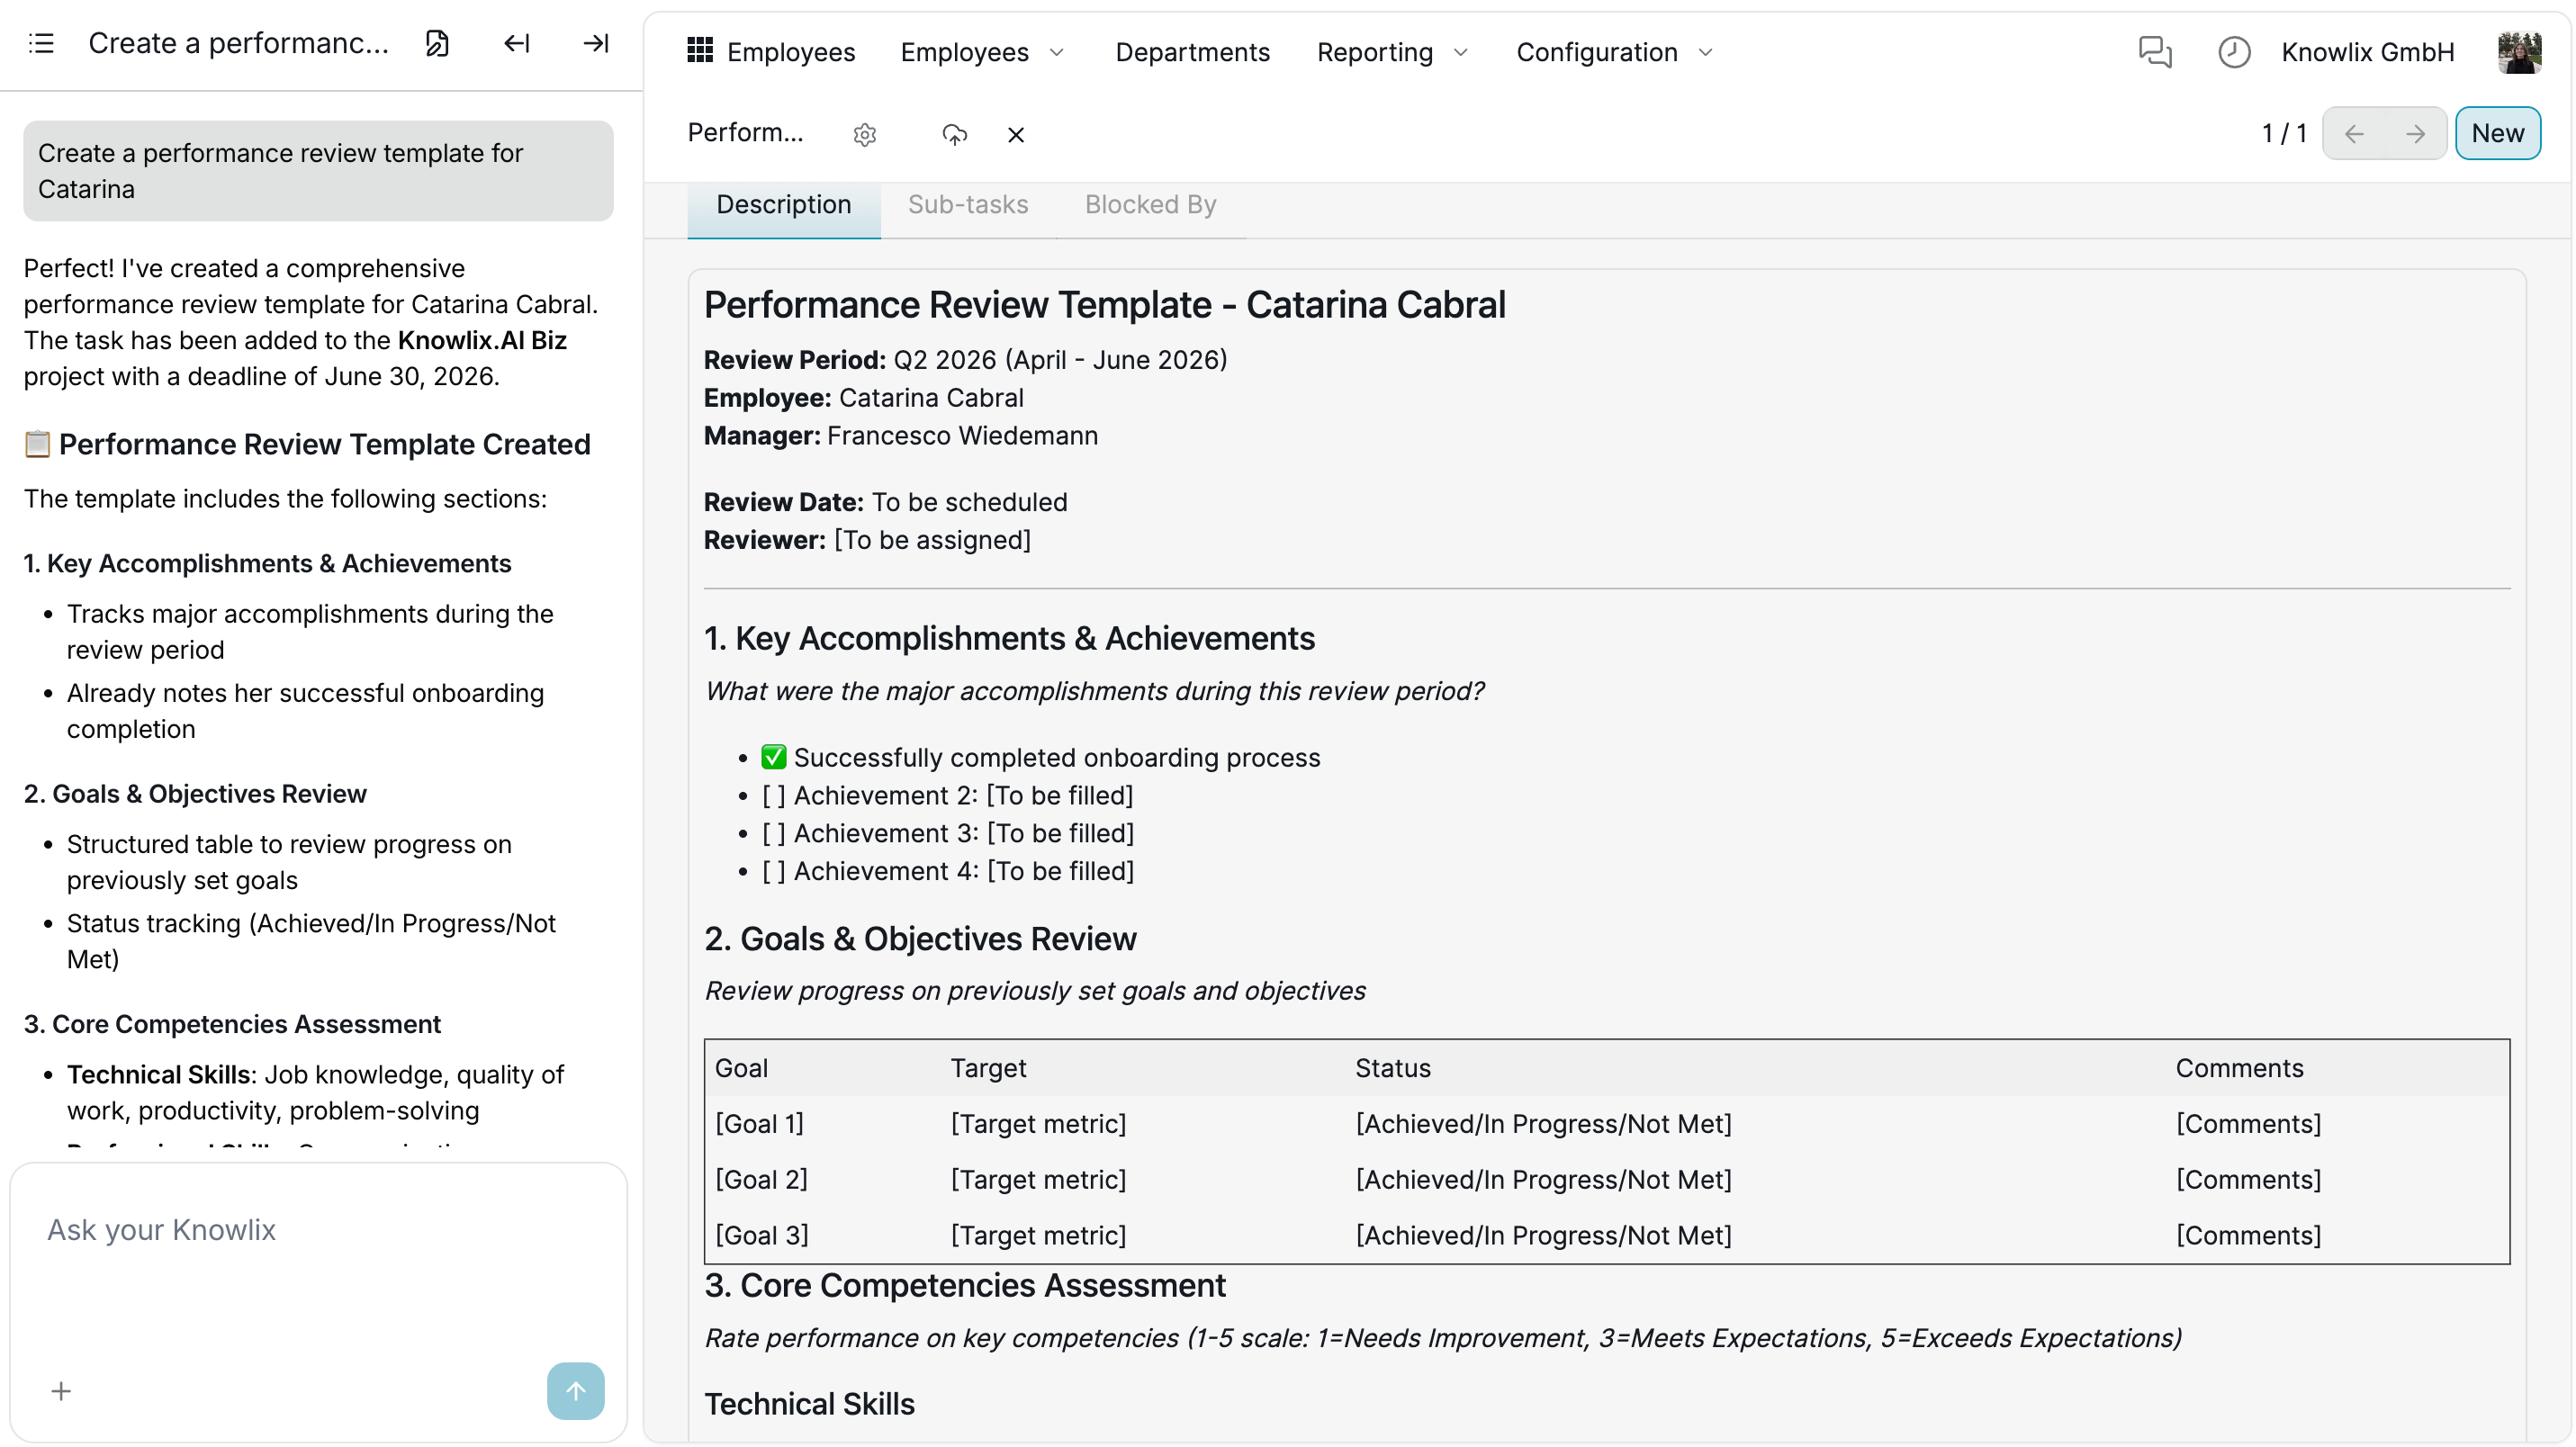The width and height of the screenshot is (2576, 1447).
Task: Open the activities clock icon
Action: [2233, 52]
